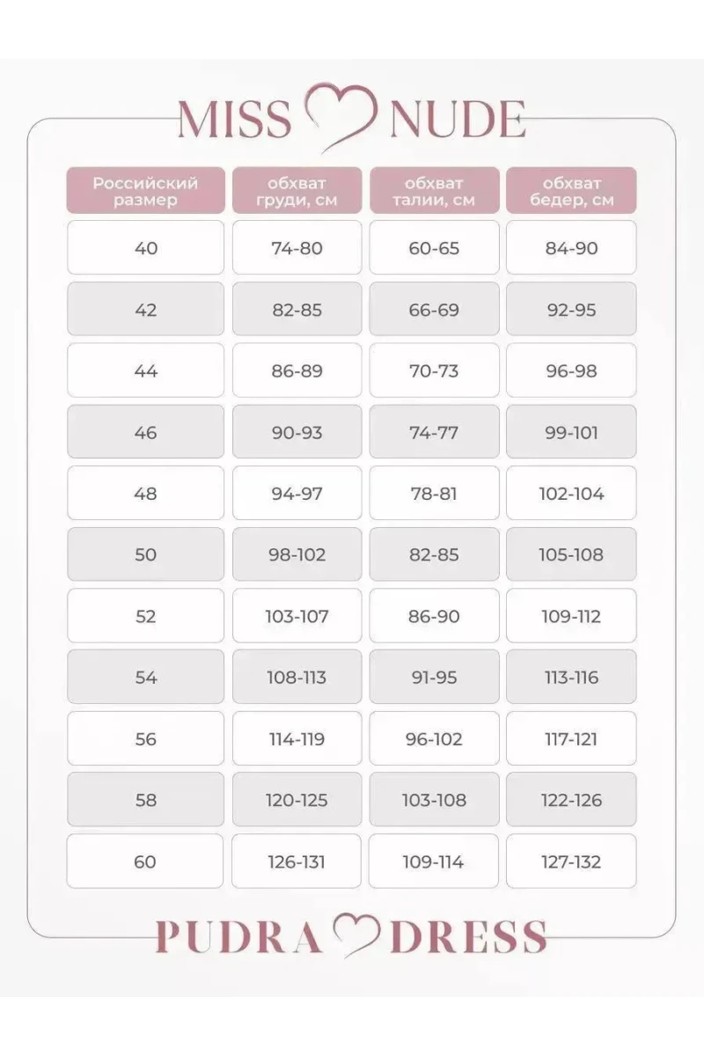Select the обхват талии header cell

[434, 190]
